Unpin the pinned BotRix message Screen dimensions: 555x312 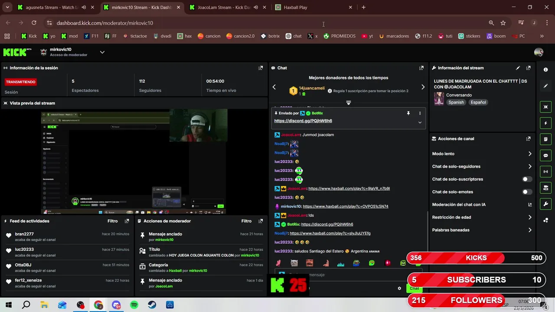(408, 113)
